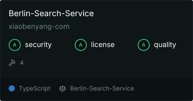Click the tool count number 4
Screen dimensions: 193x101
(22, 63)
